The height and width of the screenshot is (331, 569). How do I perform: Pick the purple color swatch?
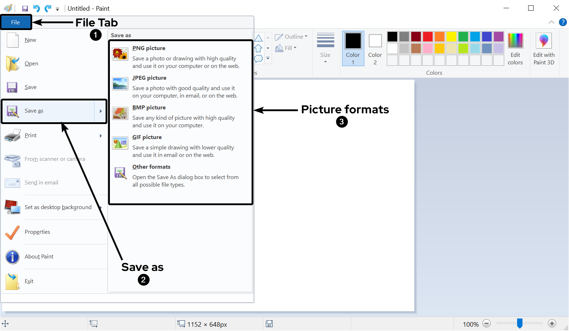[x=499, y=36]
